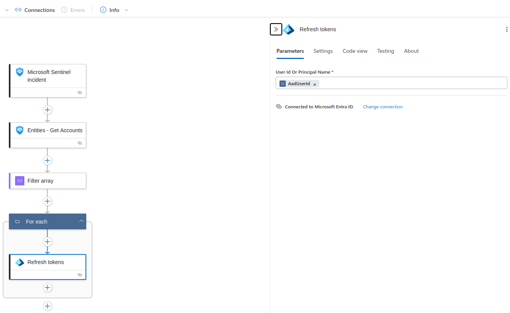Click the Connections chain icon in toolbar
Screen dimensions: 510x313
(x=18, y=10)
